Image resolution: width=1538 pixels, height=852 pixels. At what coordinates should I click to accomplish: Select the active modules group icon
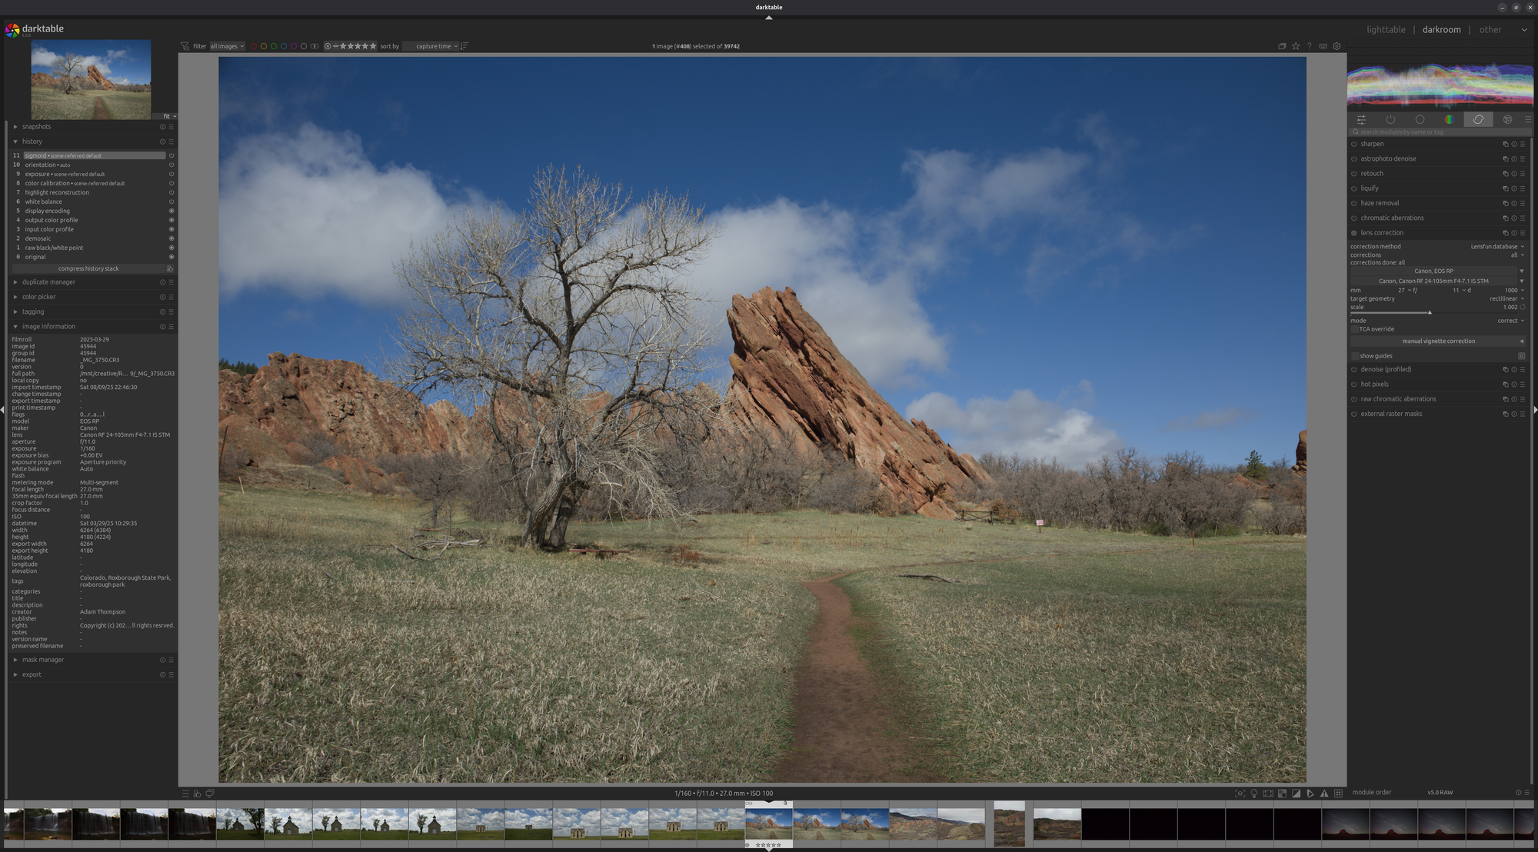1391,119
